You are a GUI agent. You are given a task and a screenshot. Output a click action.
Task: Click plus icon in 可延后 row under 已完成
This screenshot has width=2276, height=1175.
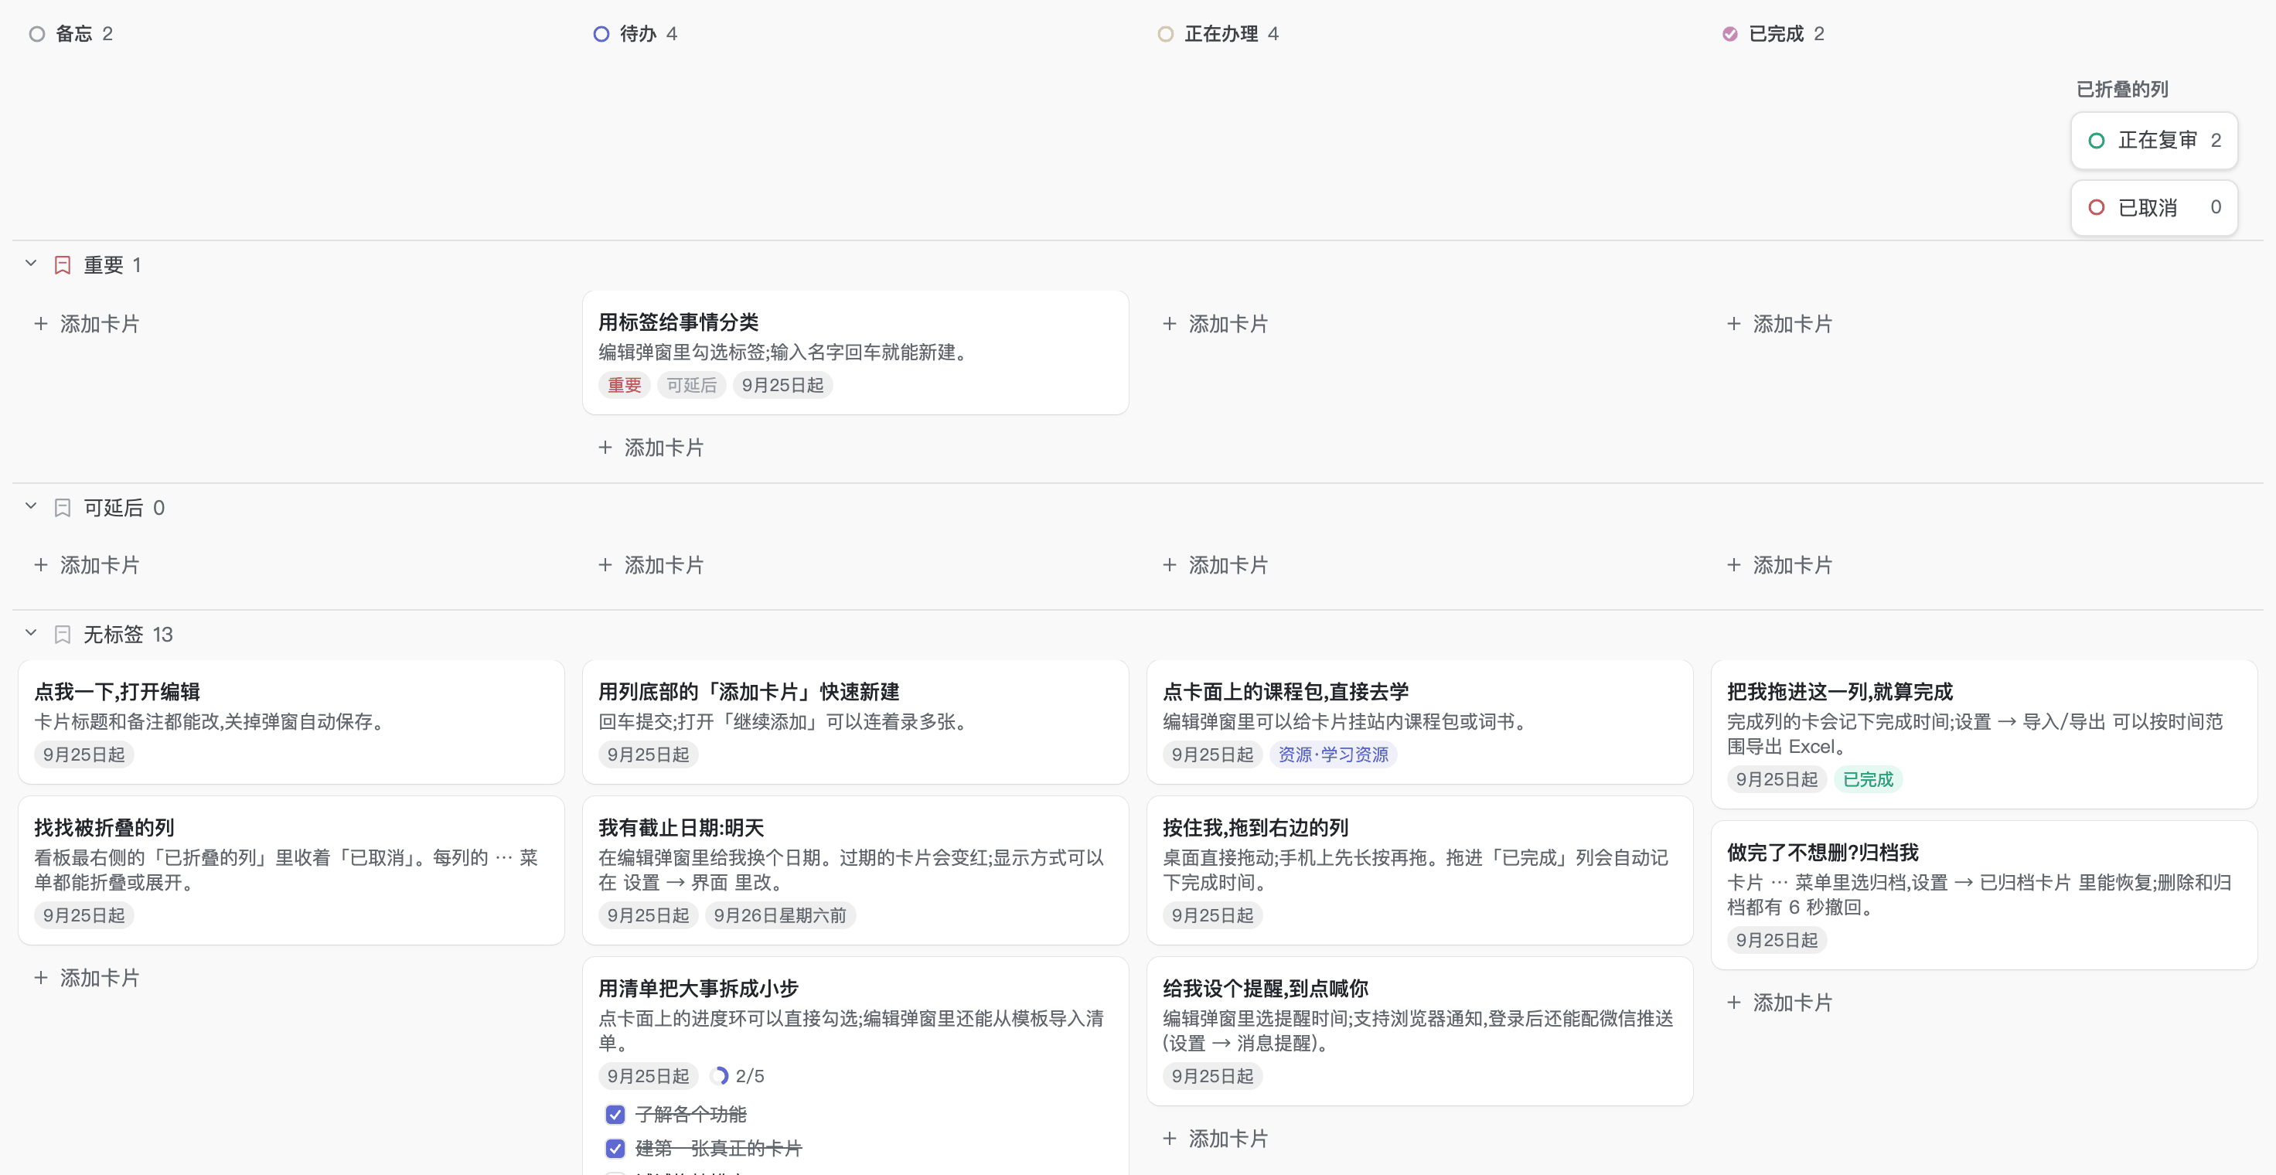[x=1733, y=565]
